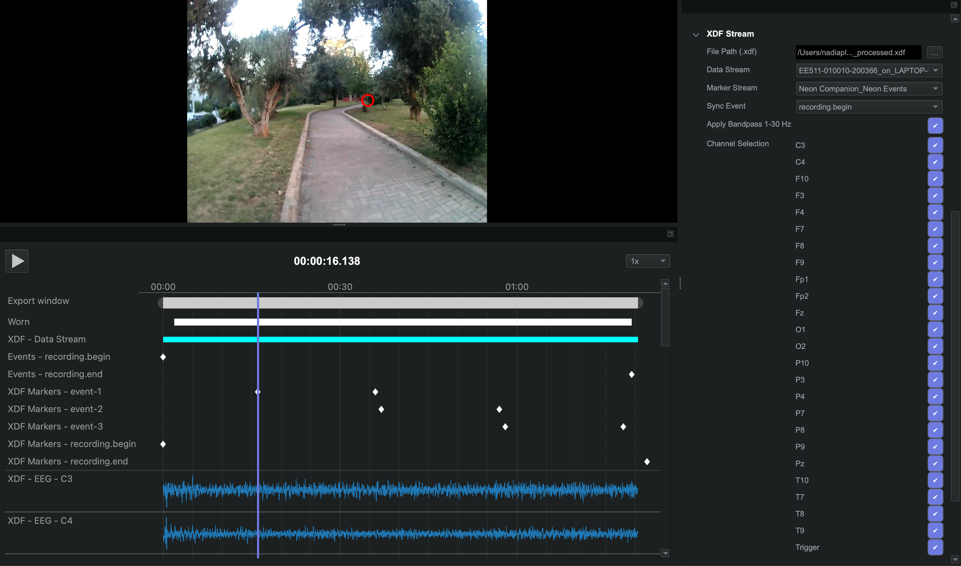
Task: Click the Export window gray bar
Action: tap(400, 303)
